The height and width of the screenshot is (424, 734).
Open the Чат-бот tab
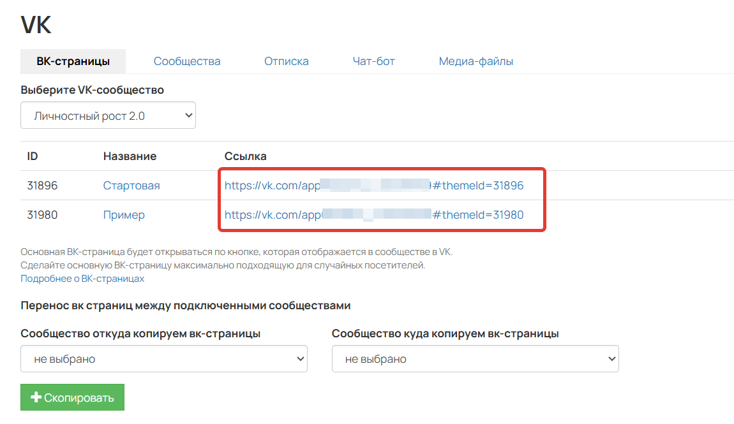coord(373,61)
